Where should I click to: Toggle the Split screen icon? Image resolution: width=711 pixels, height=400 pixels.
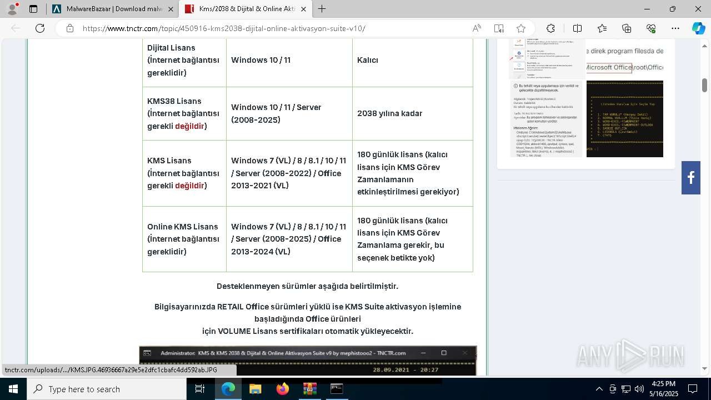point(577,28)
